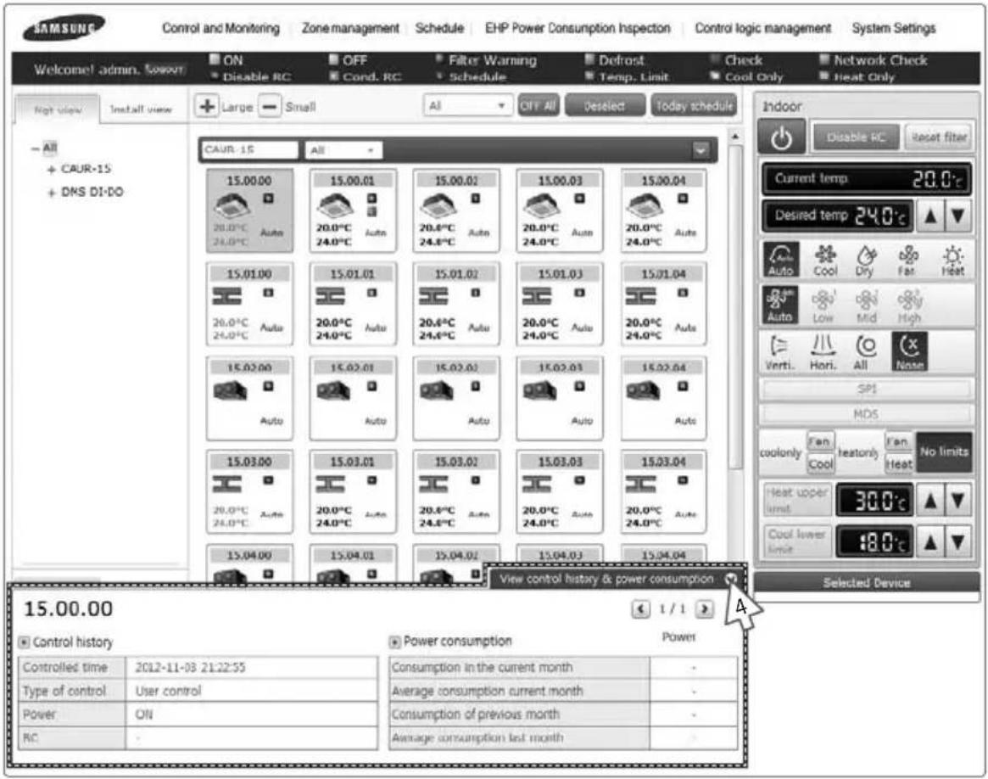Toggle SPI function
The width and height of the screenshot is (988, 779).
pos(867,389)
